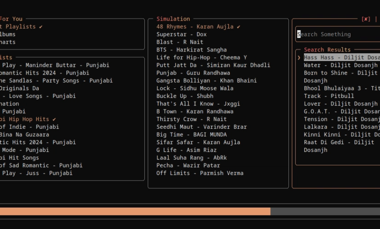Select Big Time - BAGI MUNDA

(191, 134)
